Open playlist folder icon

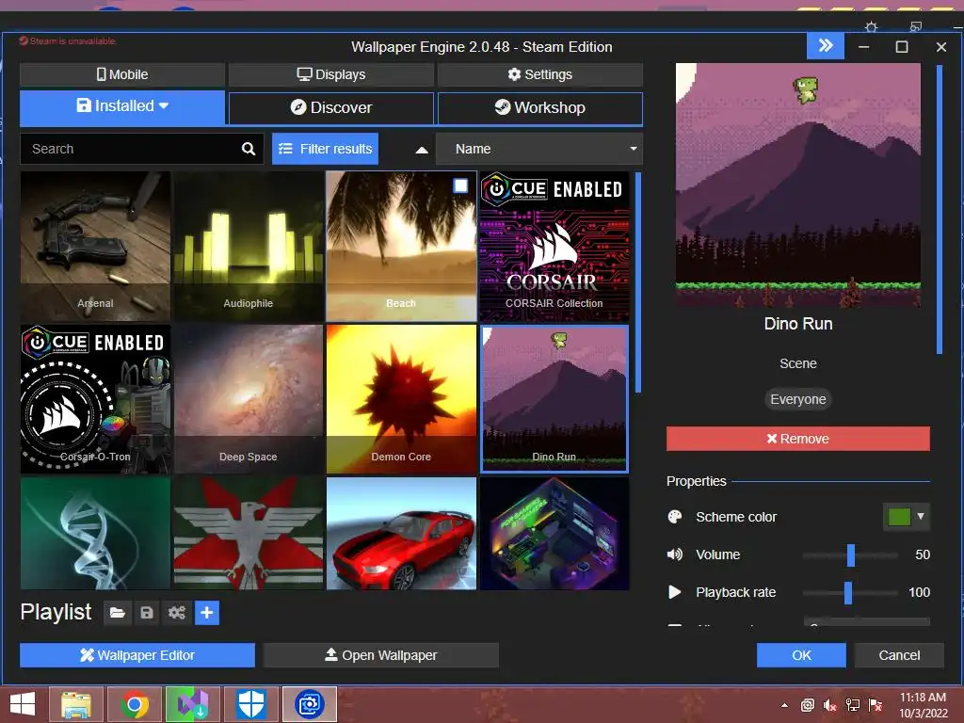click(117, 613)
